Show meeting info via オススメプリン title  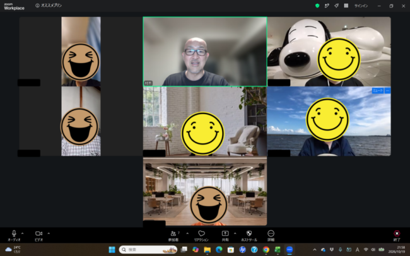pyautogui.click(x=49, y=6)
